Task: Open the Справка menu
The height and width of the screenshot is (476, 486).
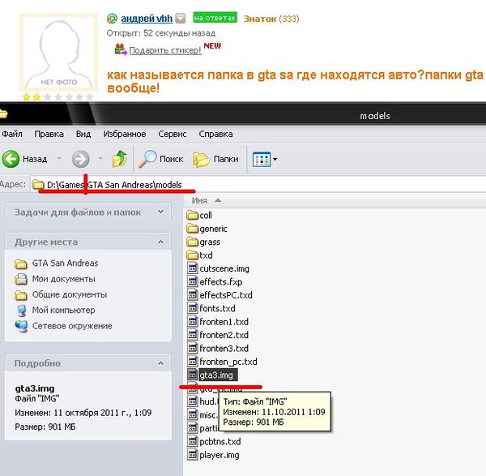Action: click(215, 134)
